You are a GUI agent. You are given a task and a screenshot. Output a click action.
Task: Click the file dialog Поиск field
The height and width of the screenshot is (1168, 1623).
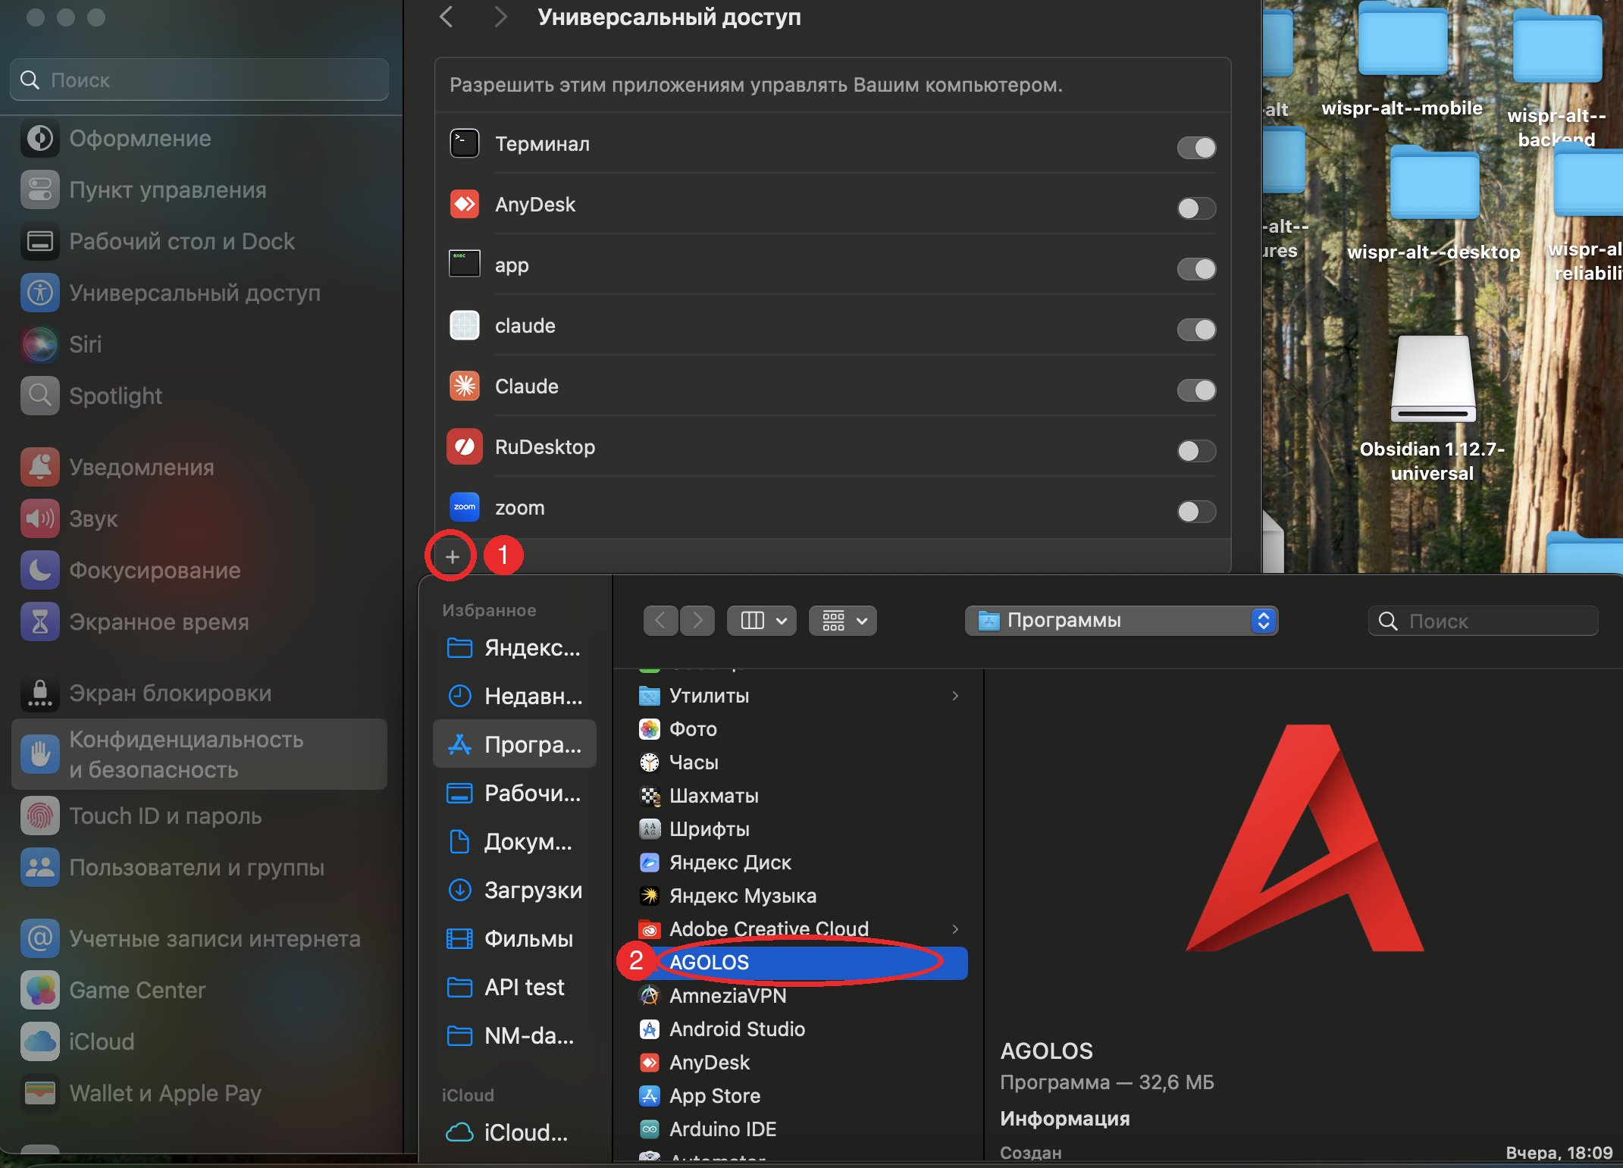click(x=1484, y=621)
